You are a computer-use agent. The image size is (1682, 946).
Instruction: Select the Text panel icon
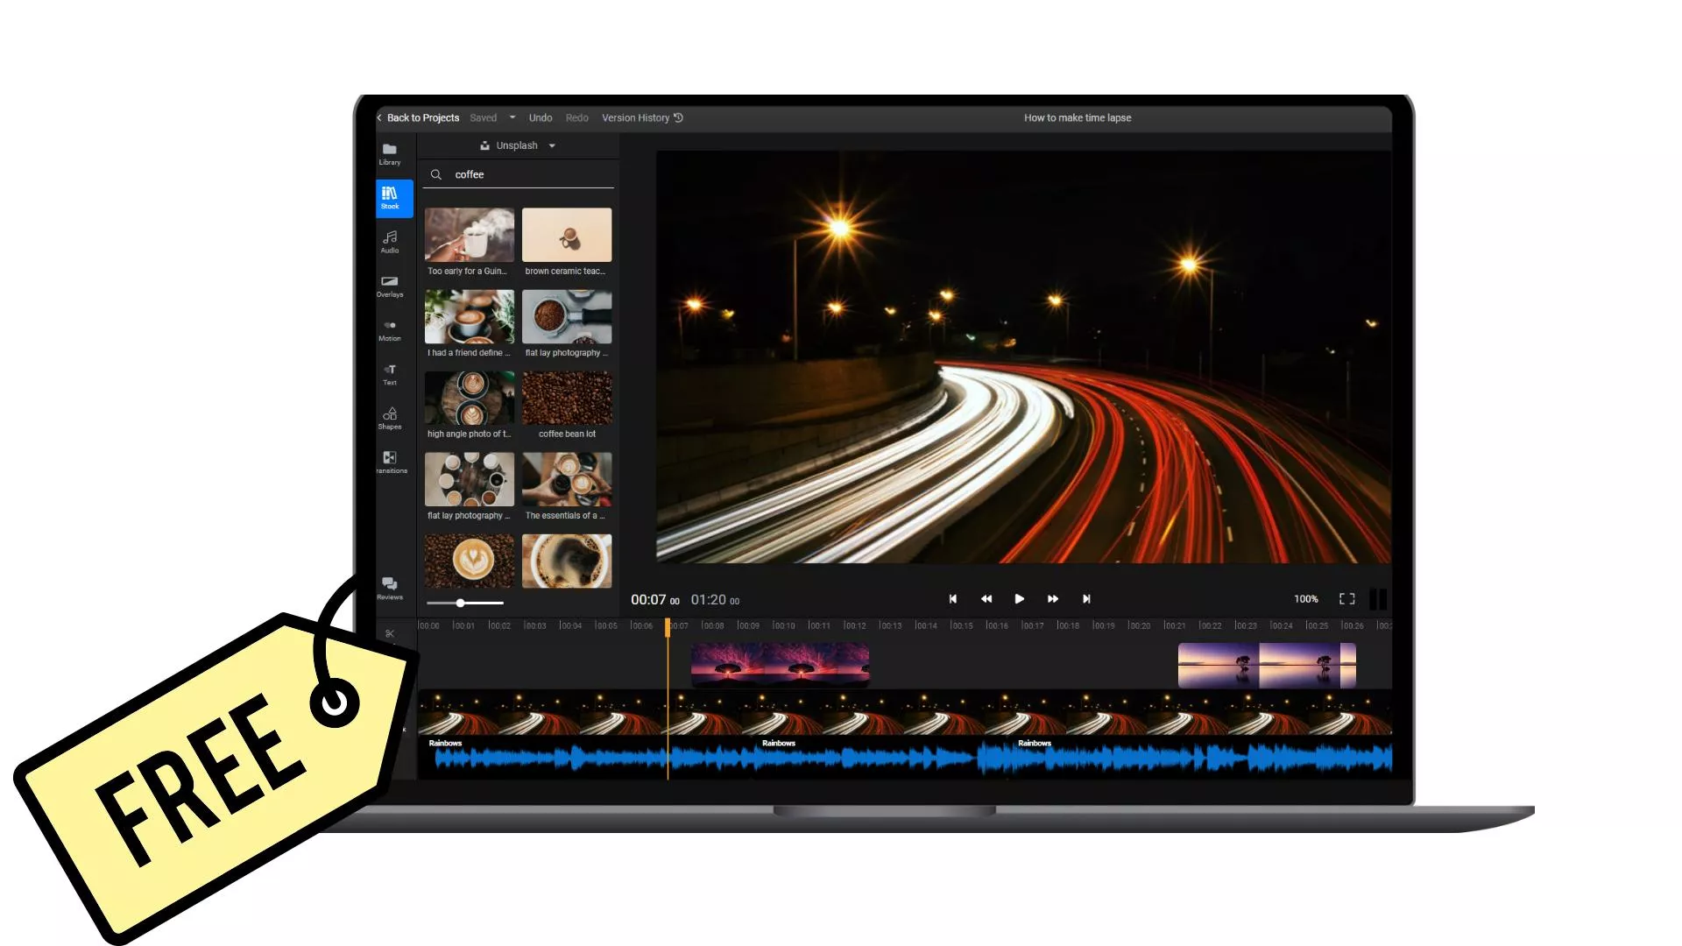point(389,374)
